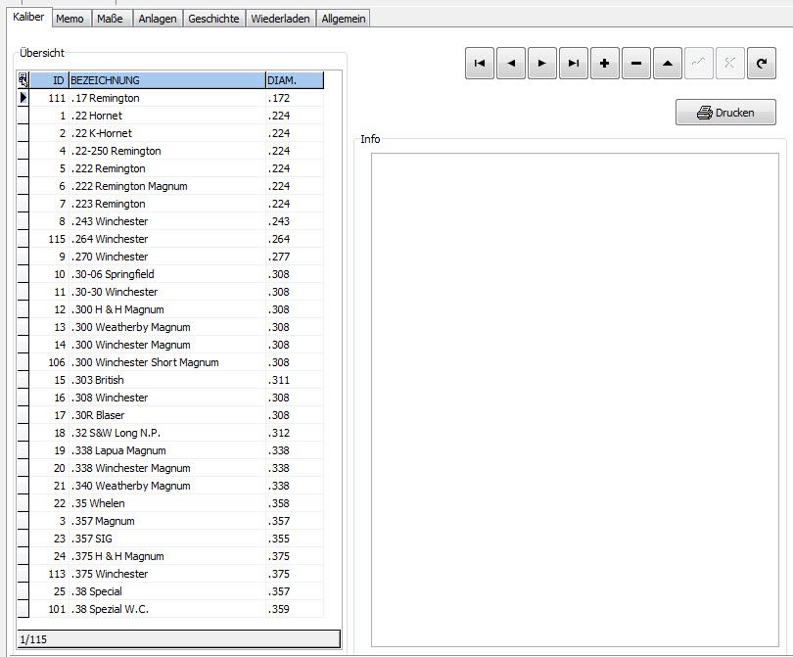
Task: Click the .359 diameter cell
Action: 295,609
